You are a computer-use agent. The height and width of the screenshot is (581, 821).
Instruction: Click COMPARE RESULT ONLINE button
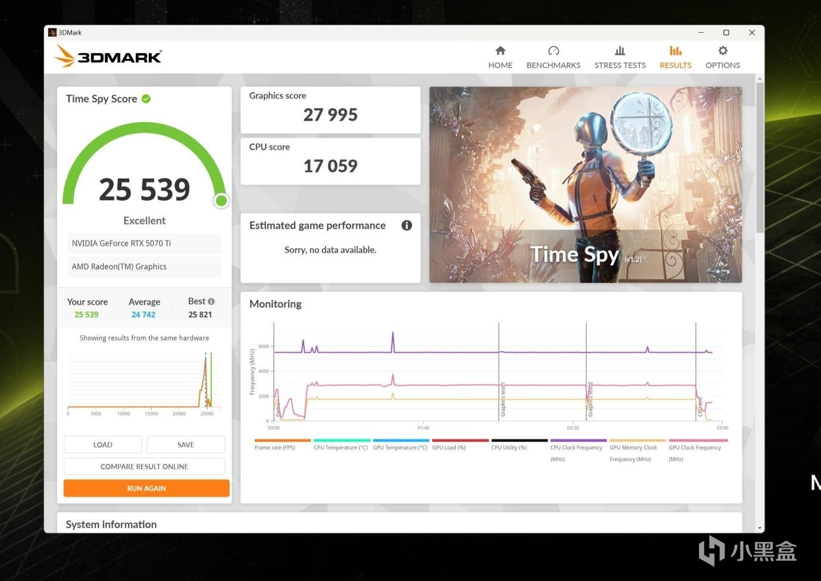coord(144,467)
